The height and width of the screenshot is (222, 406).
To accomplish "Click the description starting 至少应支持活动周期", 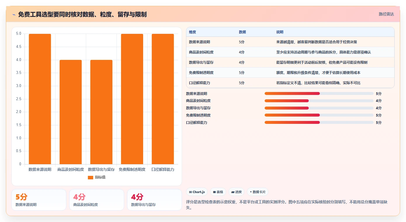I will point(324,52).
